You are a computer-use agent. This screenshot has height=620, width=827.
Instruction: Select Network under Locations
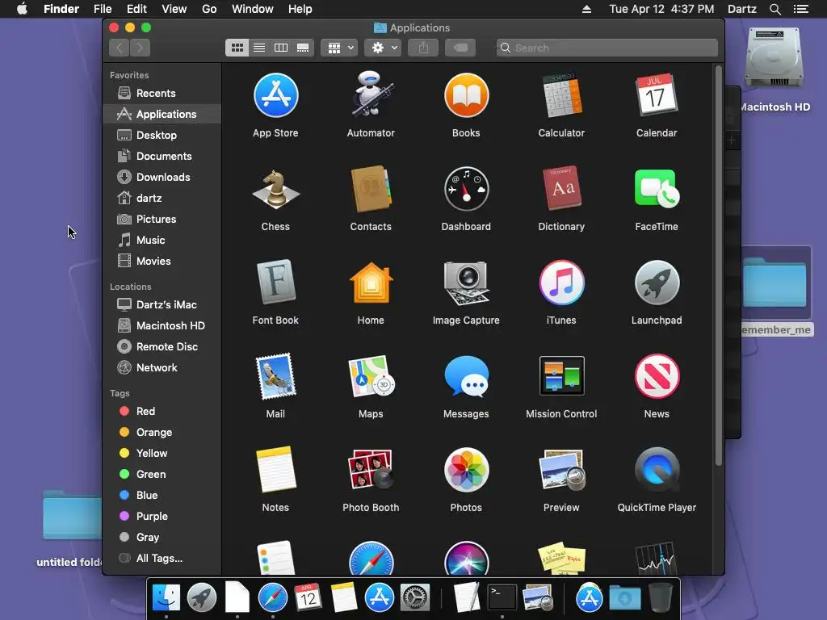tap(162, 367)
